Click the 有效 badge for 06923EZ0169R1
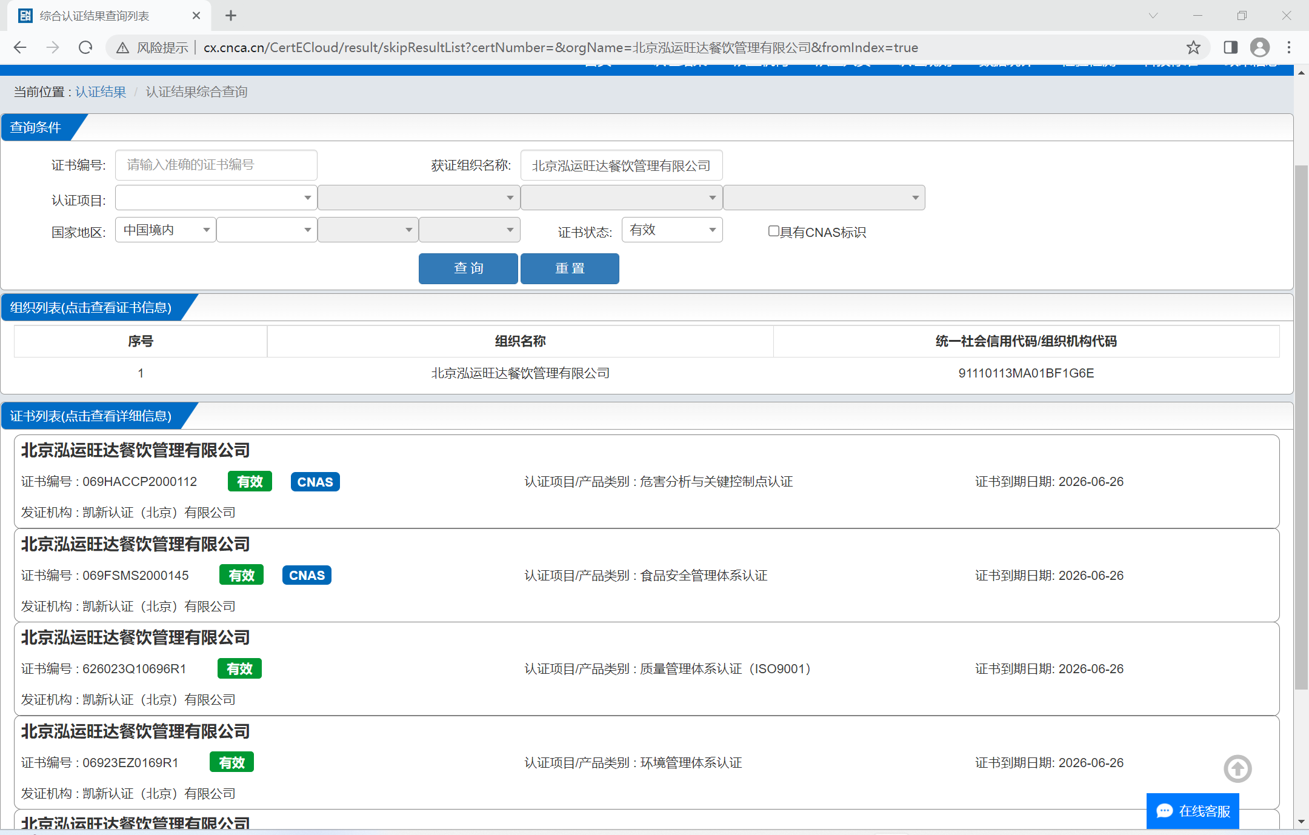The height and width of the screenshot is (835, 1309). (x=231, y=762)
